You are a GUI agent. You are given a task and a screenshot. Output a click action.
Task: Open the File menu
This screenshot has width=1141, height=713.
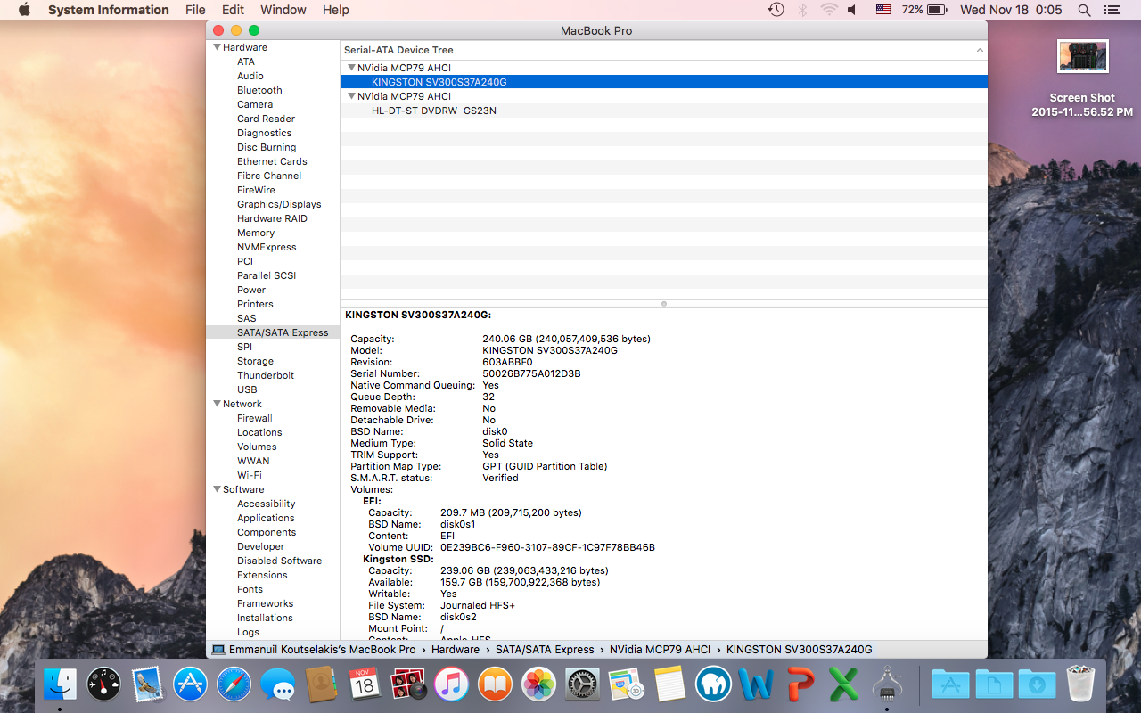pos(195,10)
